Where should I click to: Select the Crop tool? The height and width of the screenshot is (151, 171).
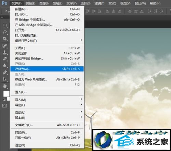(x=5, y=39)
